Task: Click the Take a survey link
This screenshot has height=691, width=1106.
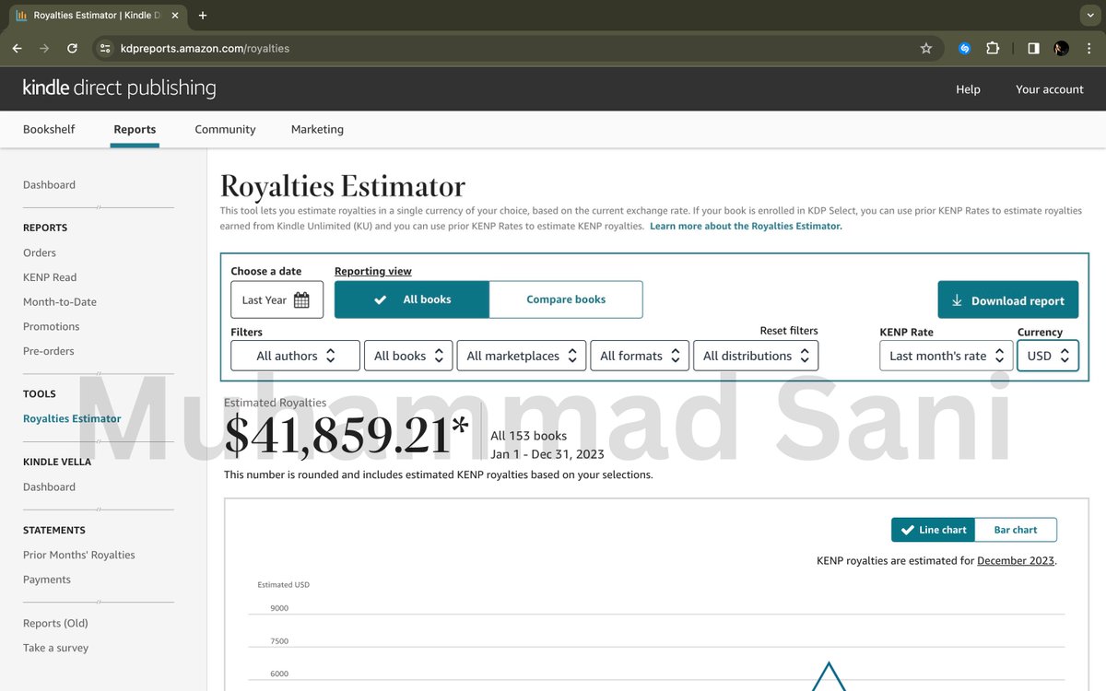Action: point(56,648)
